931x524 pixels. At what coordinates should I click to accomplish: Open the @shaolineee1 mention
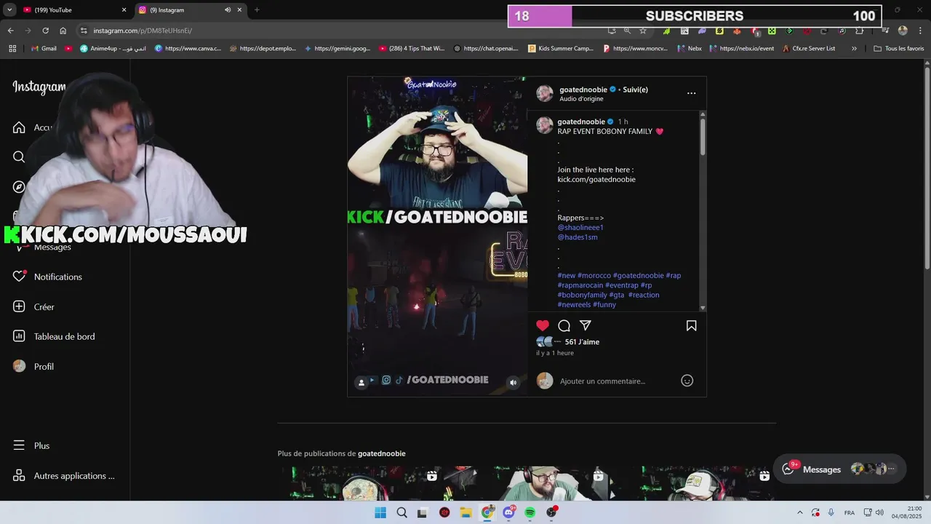(x=580, y=227)
